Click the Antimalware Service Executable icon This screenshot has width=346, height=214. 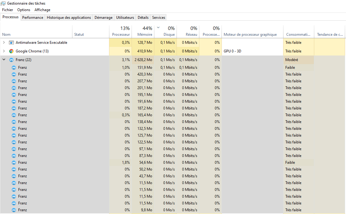tap(11, 43)
